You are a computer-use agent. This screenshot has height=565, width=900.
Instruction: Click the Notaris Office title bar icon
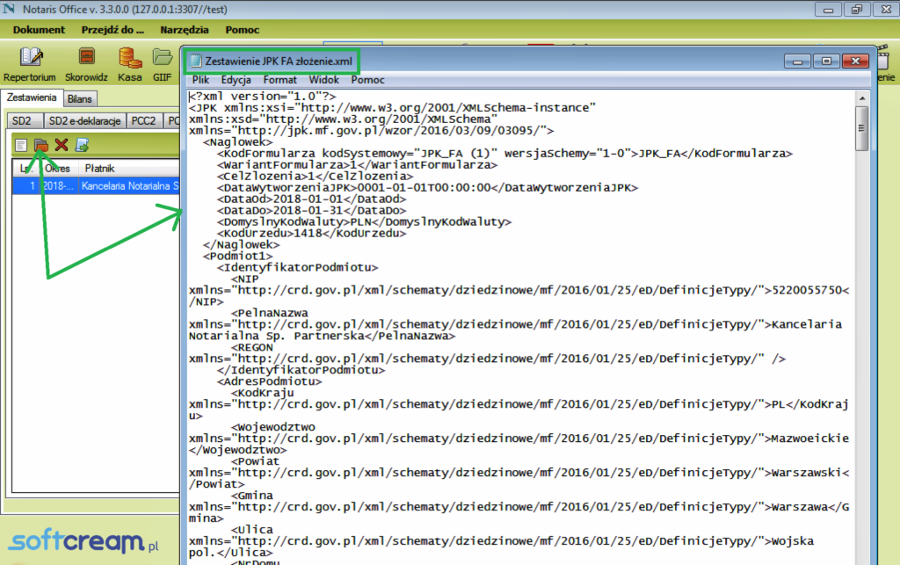9,9
